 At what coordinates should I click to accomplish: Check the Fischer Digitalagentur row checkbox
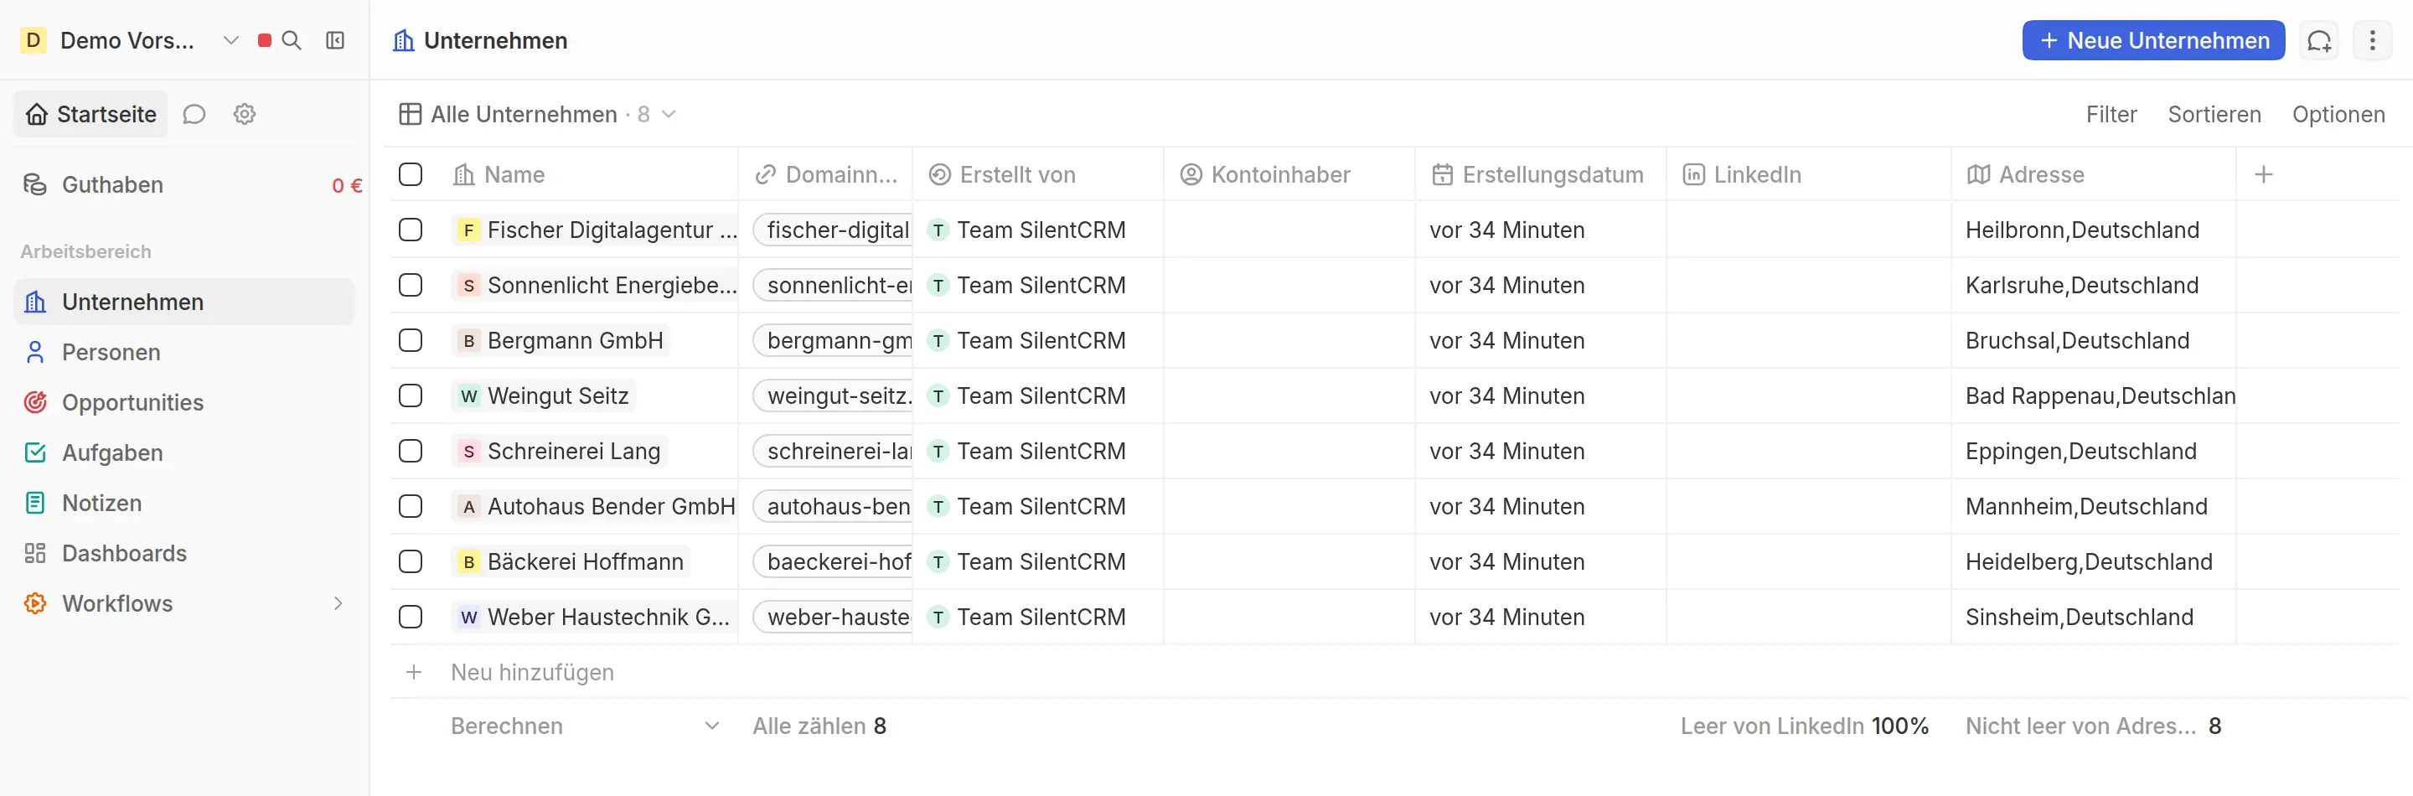click(411, 230)
